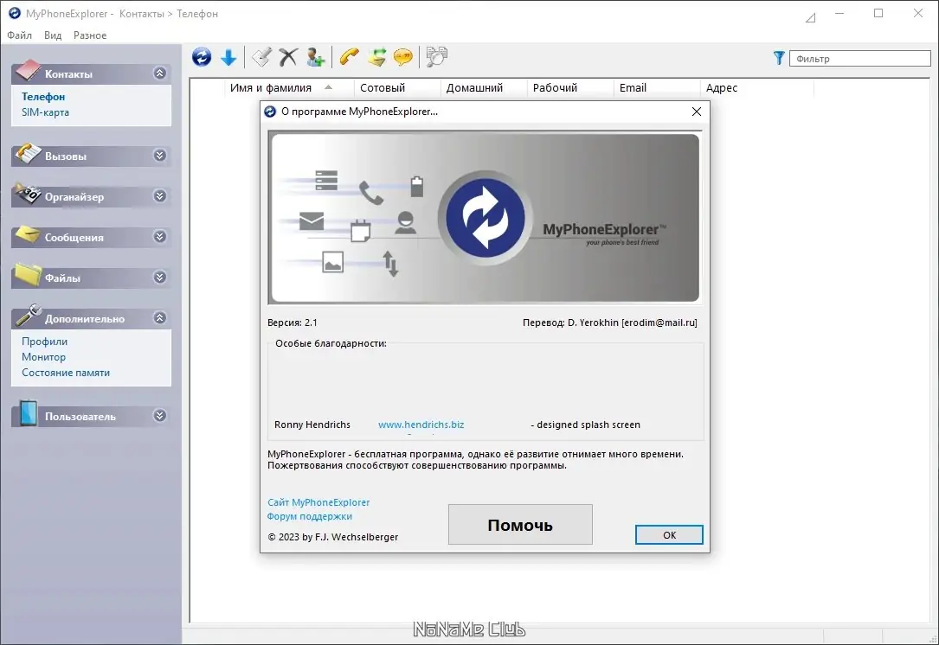Click the Вызовы phone notepad icon
Viewport: 939px width, 645px height.
[28, 154]
